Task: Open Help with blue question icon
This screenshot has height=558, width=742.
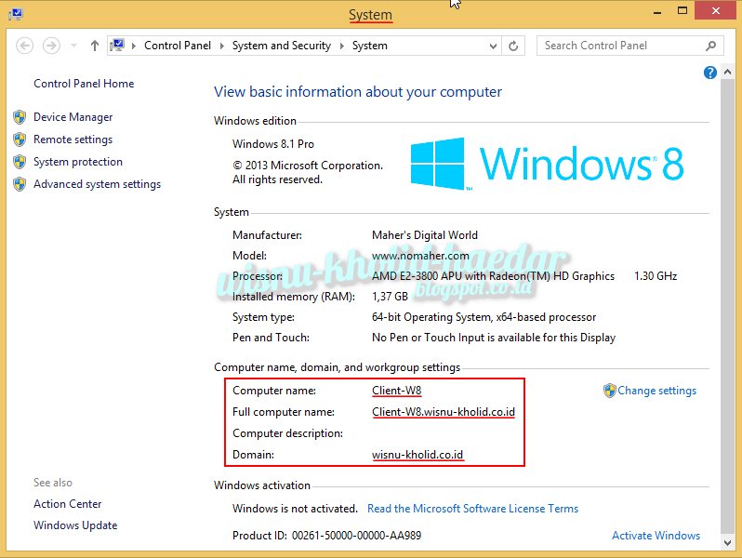Action: click(709, 73)
